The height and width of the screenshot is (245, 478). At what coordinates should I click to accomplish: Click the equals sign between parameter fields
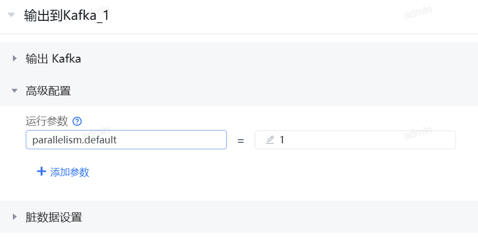(240, 141)
